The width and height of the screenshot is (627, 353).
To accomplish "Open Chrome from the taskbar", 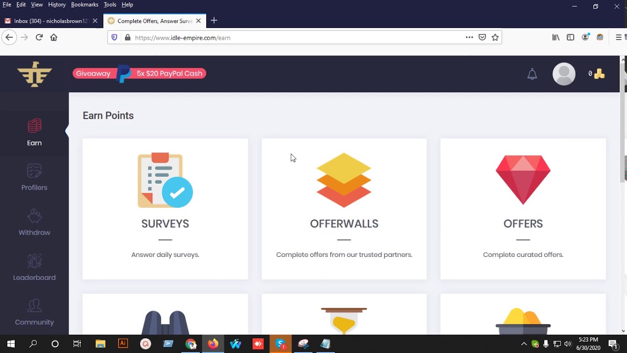I will [191, 344].
